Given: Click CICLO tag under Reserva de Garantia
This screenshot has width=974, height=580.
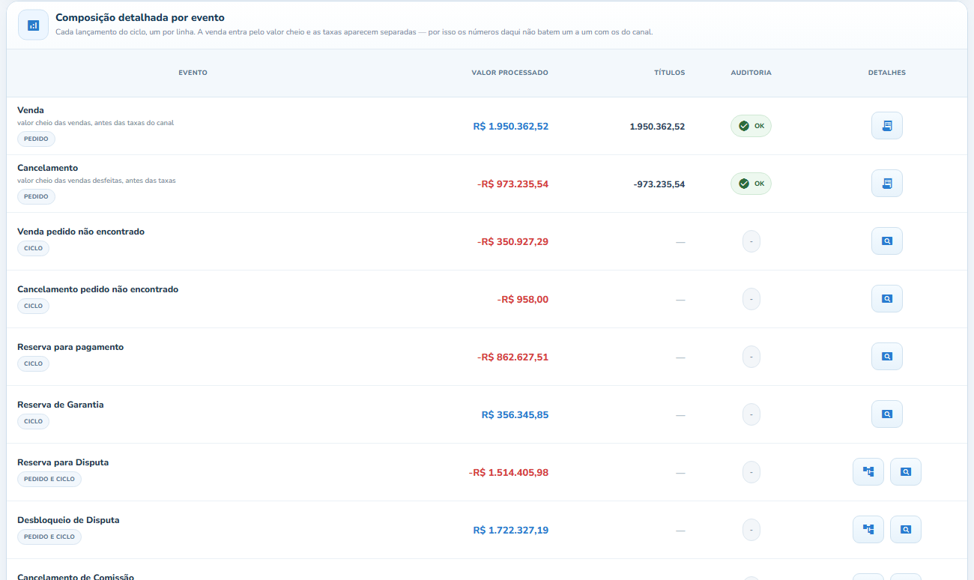Looking at the screenshot, I should click(x=33, y=421).
